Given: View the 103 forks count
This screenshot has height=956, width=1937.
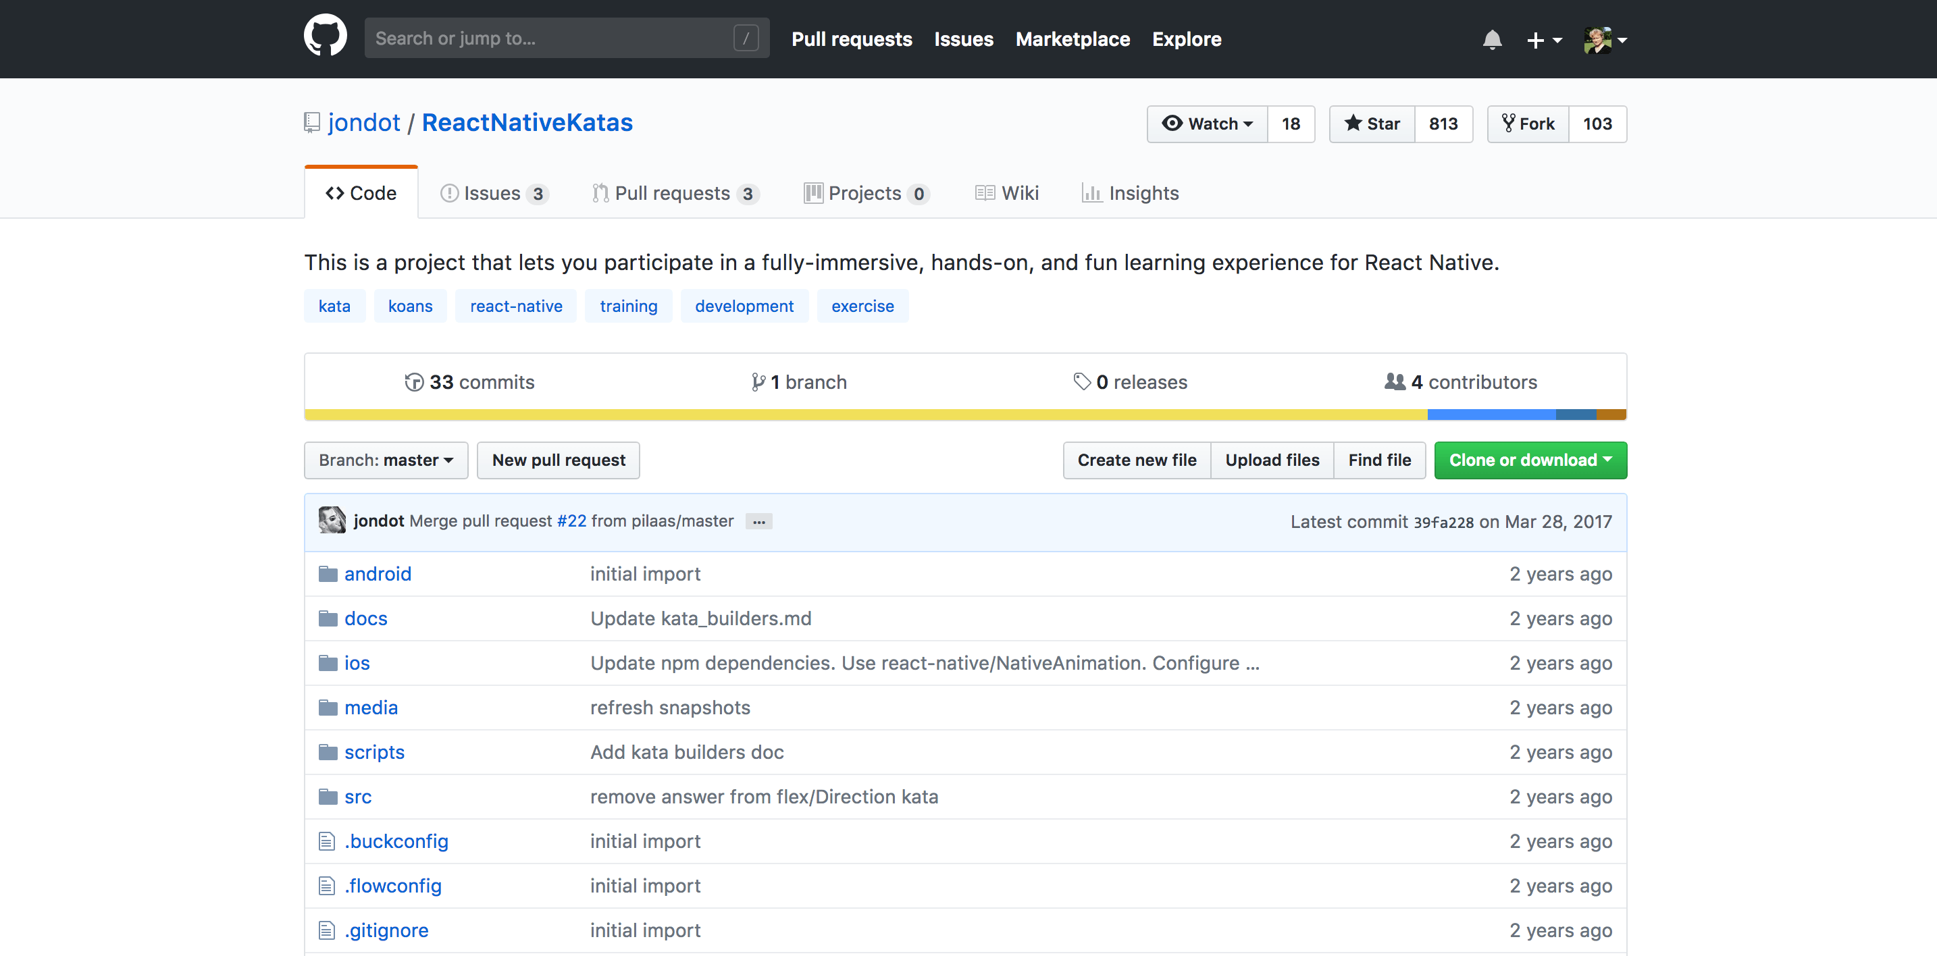Looking at the screenshot, I should point(1597,124).
